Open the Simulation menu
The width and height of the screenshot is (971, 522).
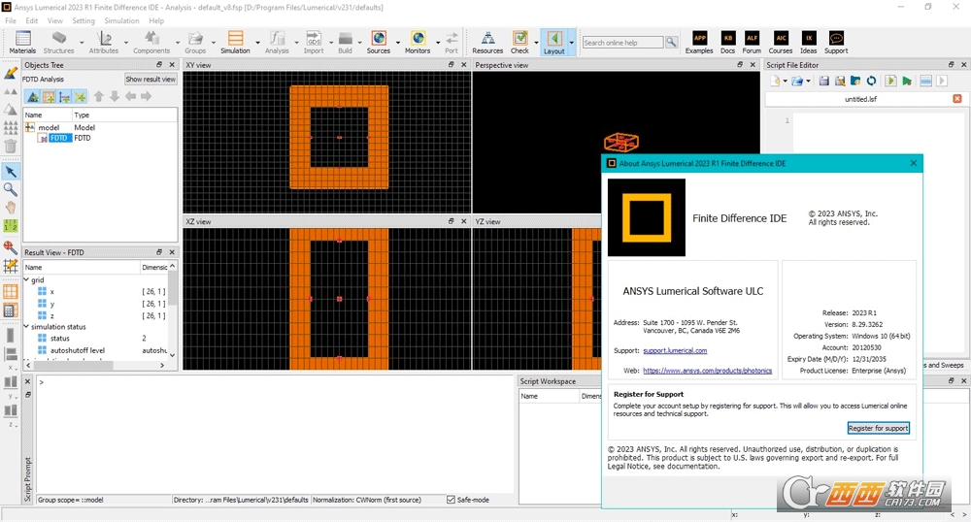121,20
